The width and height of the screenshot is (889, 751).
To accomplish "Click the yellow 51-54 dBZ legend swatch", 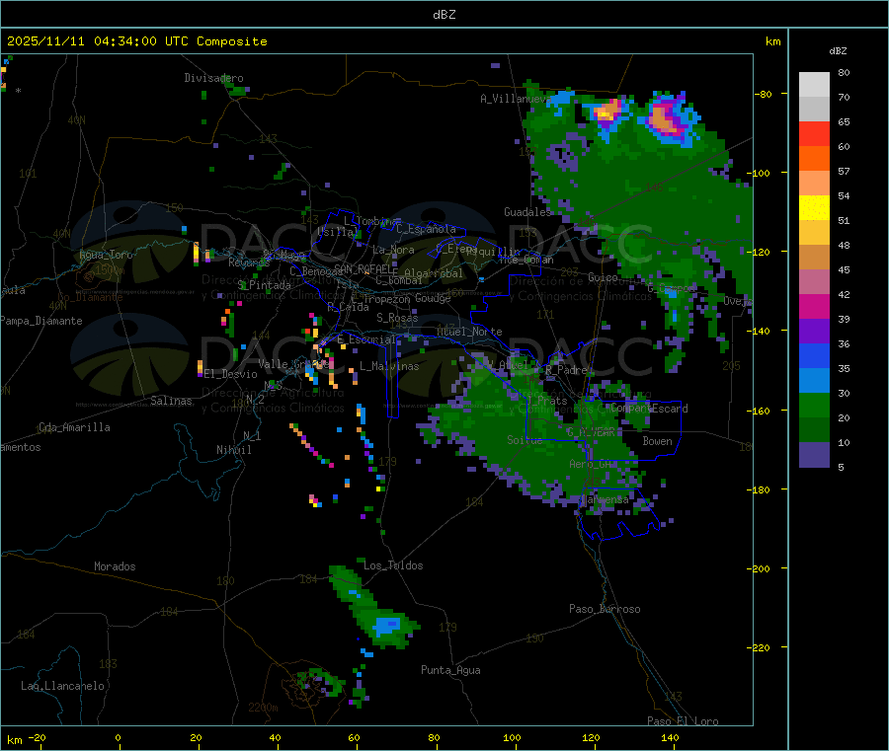I will (x=814, y=208).
